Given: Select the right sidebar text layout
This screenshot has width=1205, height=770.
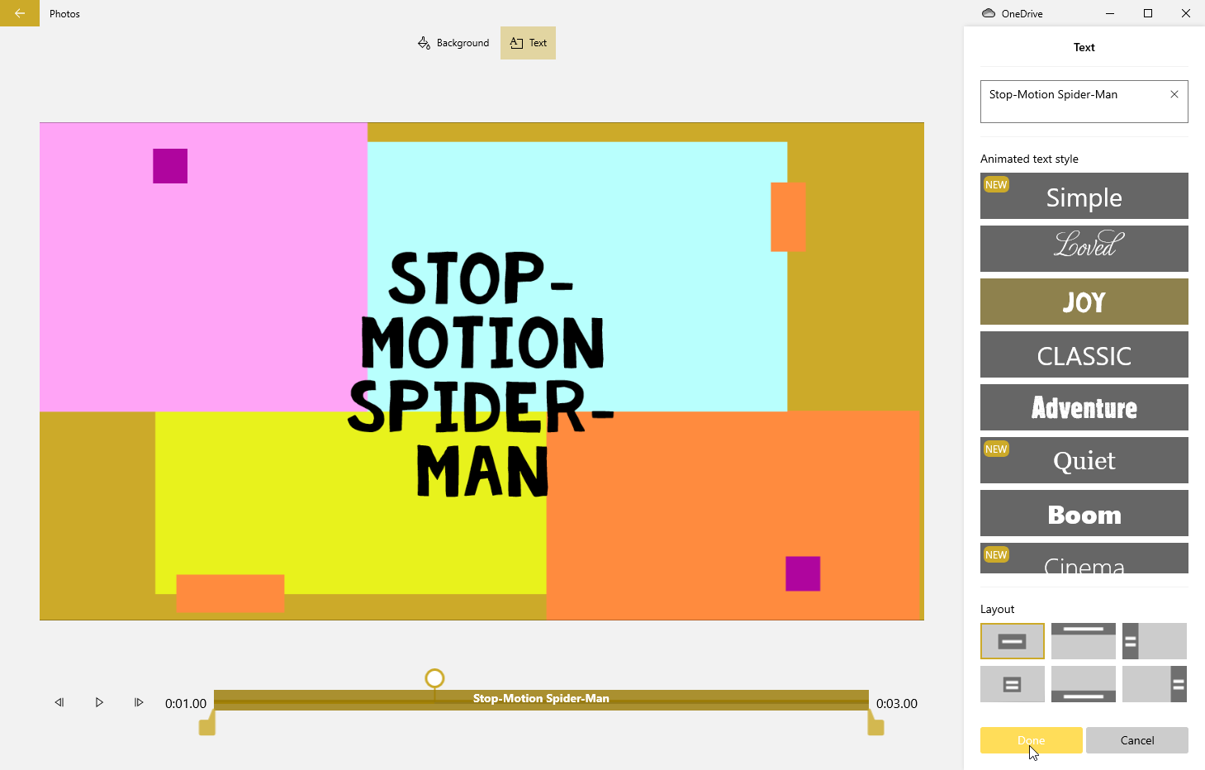Looking at the screenshot, I should tap(1155, 684).
